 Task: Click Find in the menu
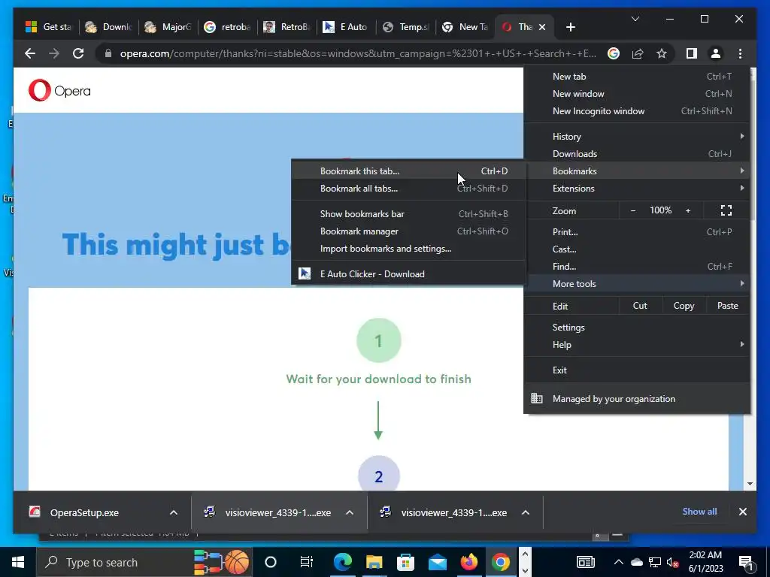point(637,267)
